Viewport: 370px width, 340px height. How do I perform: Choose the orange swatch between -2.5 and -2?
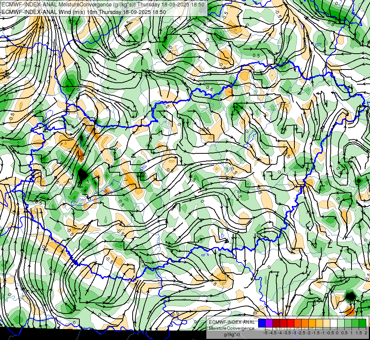tap(305, 323)
